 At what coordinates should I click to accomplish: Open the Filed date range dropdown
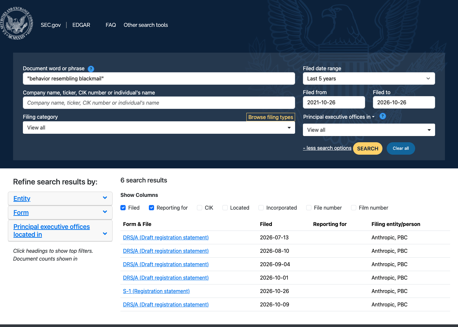coord(369,78)
